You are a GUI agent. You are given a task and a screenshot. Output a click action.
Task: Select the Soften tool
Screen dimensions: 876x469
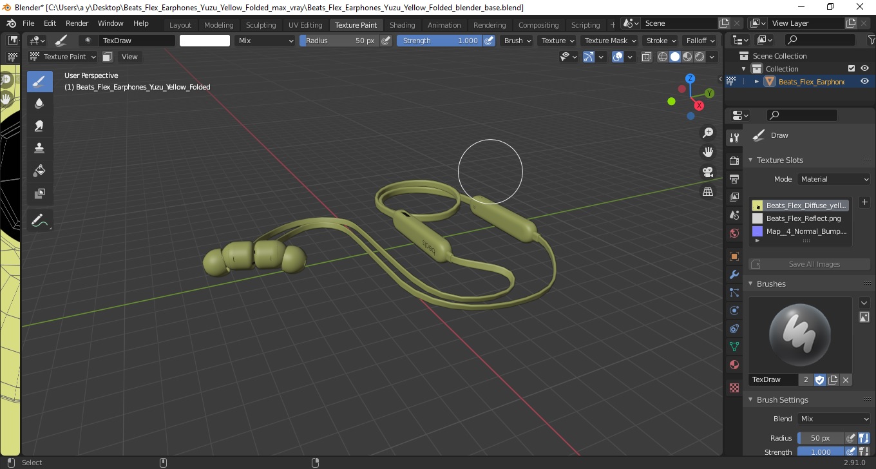39,103
